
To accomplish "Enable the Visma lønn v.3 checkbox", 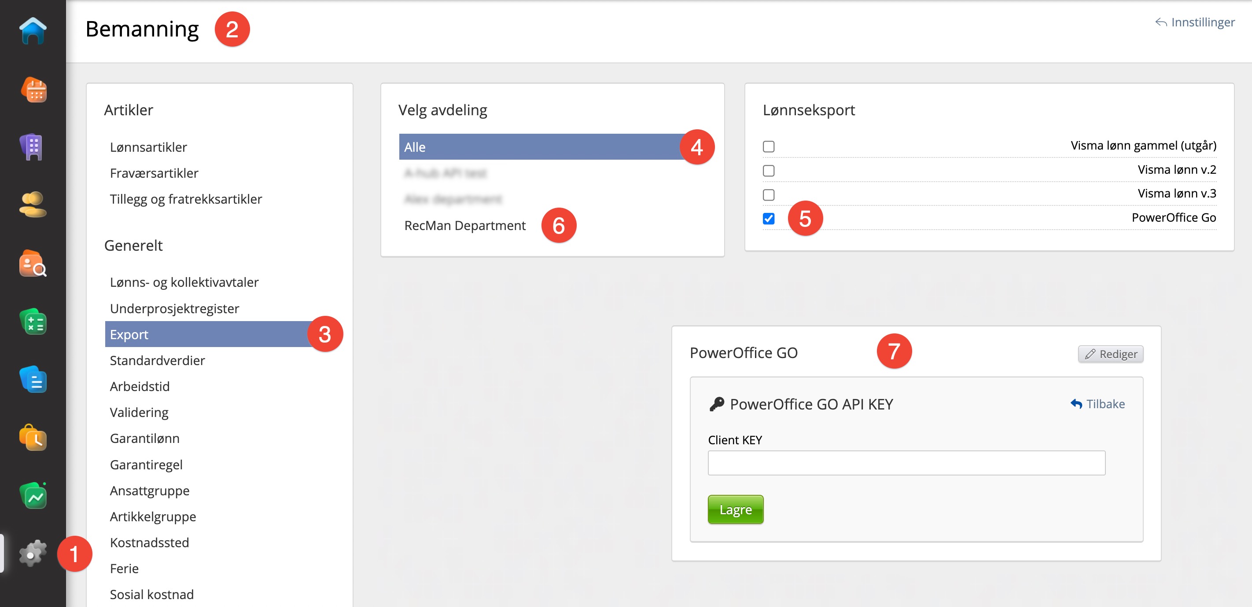I will click(768, 195).
